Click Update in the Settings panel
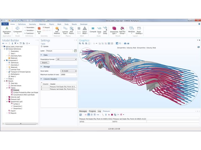 click(x=45, y=46)
